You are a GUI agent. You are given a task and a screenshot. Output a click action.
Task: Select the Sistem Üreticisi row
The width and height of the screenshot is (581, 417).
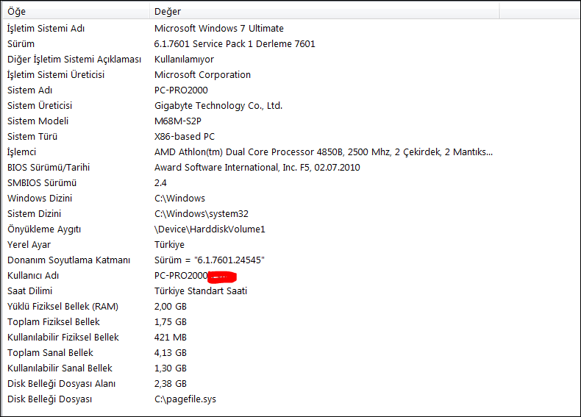pos(41,105)
